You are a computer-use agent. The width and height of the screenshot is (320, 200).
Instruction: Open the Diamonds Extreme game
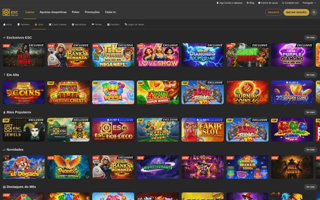click(202, 55)
